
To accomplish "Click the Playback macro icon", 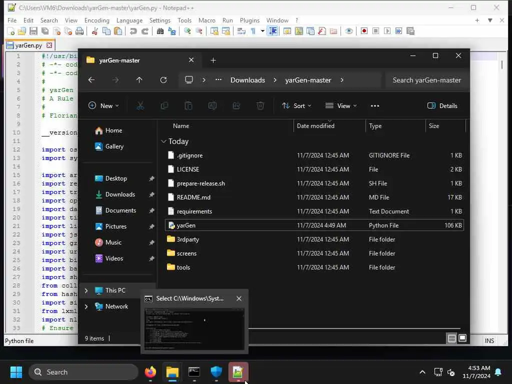I will pyautogui.click(x=387, y=31).
